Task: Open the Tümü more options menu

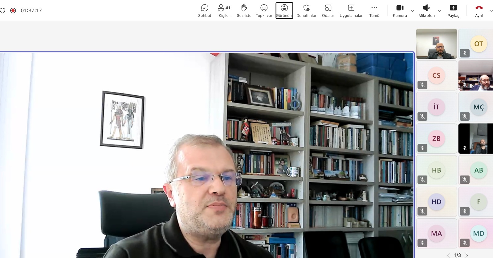Action: [x=374, y=10]
